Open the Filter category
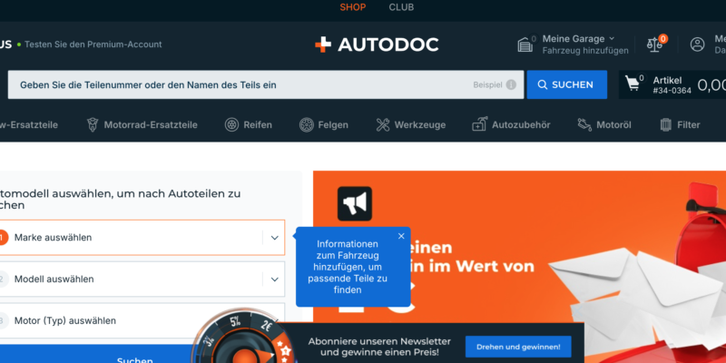This screenshot has width=726, height=363. click(680, 125)
